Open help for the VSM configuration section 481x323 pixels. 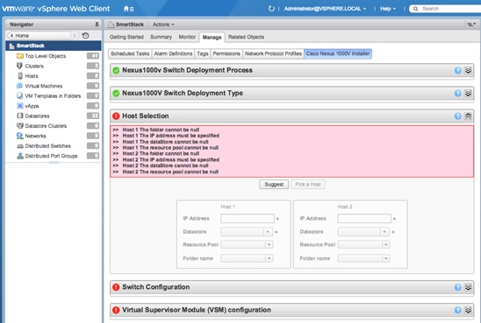457,310
